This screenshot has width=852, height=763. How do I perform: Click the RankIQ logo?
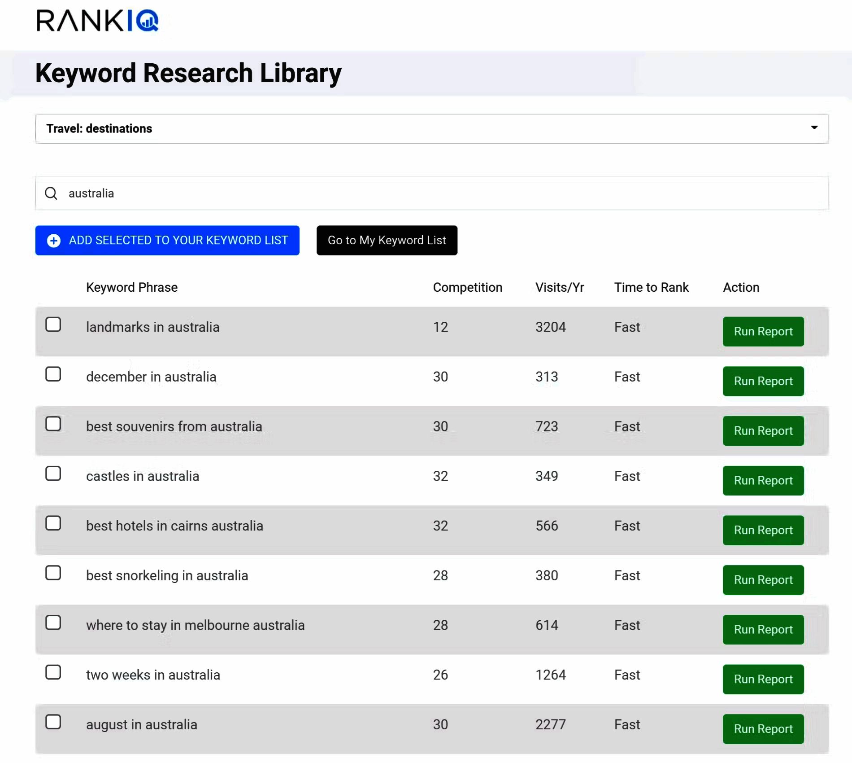click(97, 21)
